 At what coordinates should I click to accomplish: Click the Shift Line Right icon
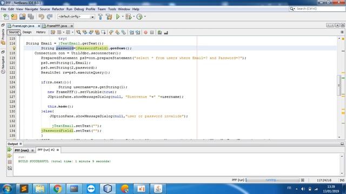(138, 32)
